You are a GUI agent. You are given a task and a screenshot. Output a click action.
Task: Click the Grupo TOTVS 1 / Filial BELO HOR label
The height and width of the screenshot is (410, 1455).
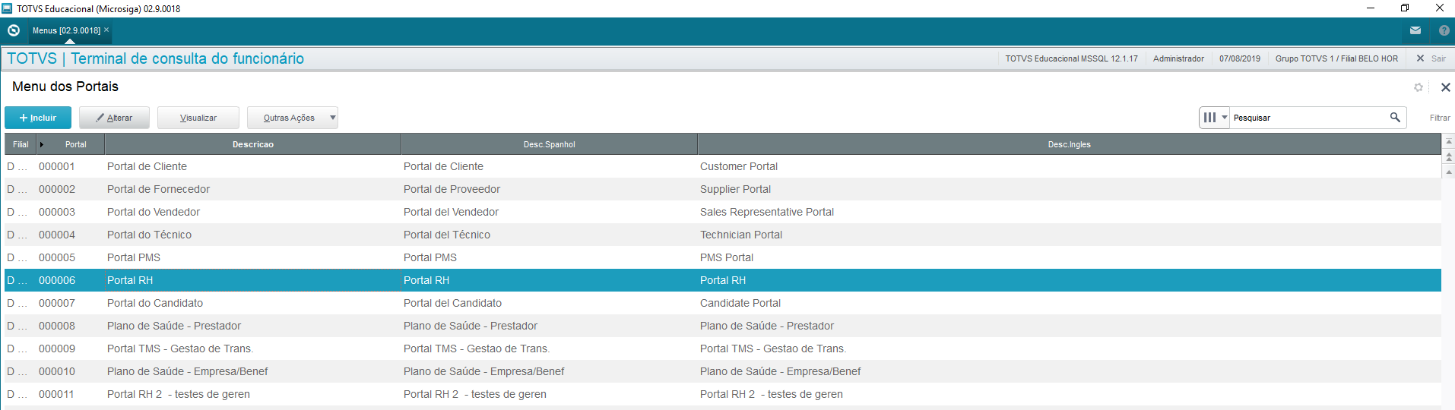coord(1336,58)
